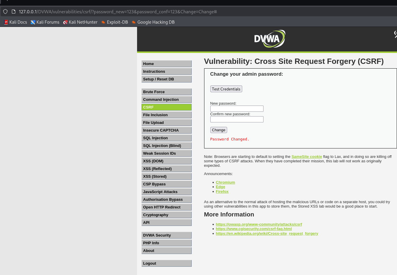Open the DVWA Security settings
The image size is (397, 275).
[x=167, y=235]
